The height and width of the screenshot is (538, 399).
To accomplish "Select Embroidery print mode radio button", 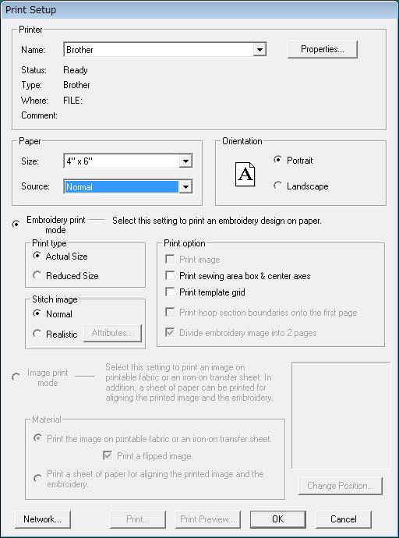I will point(16,225).
